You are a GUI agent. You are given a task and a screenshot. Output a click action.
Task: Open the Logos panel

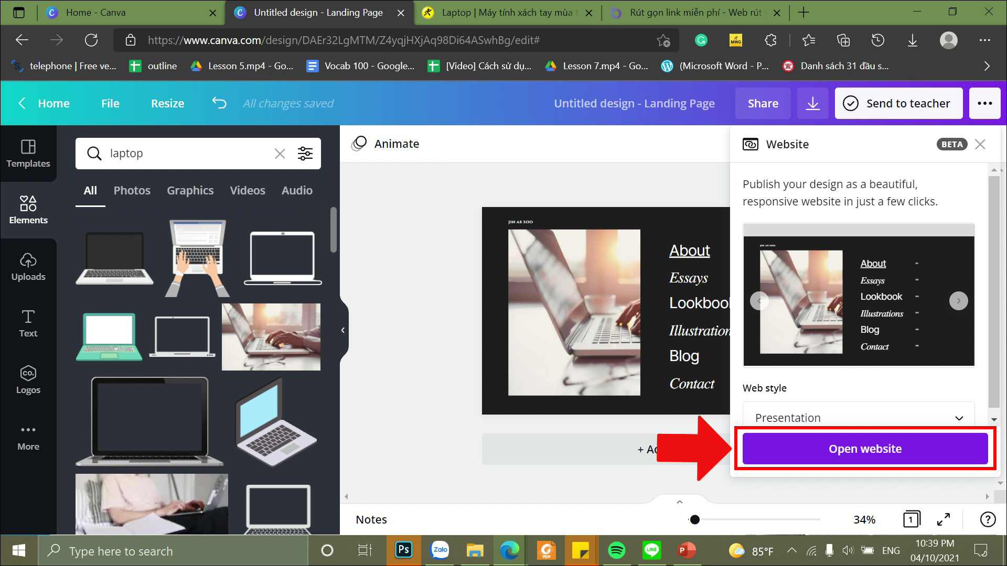28,380
